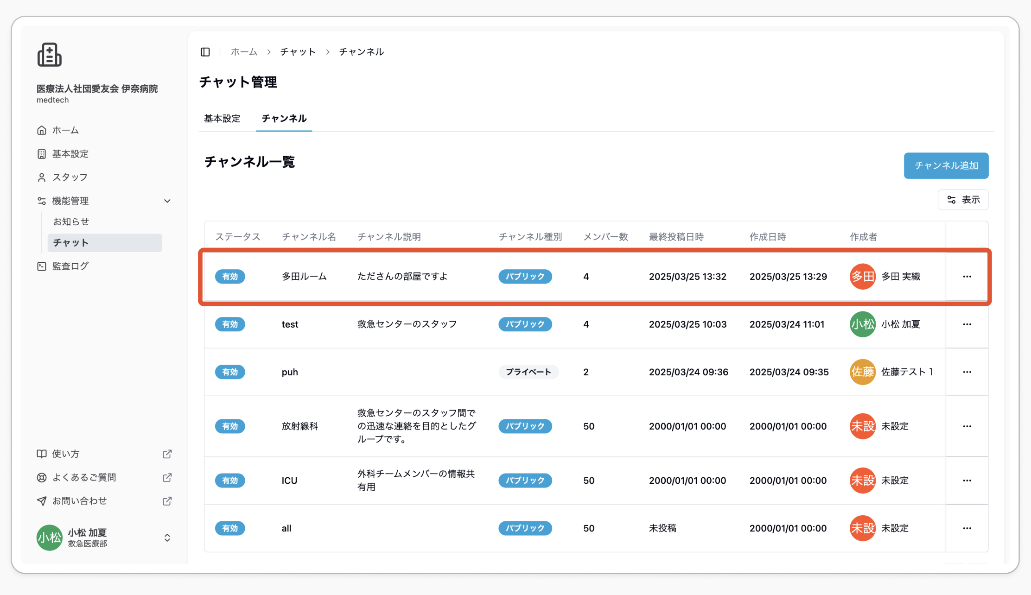Select チャット in the sidebar
Screen dimensions: 1031x595
(105, 243)
